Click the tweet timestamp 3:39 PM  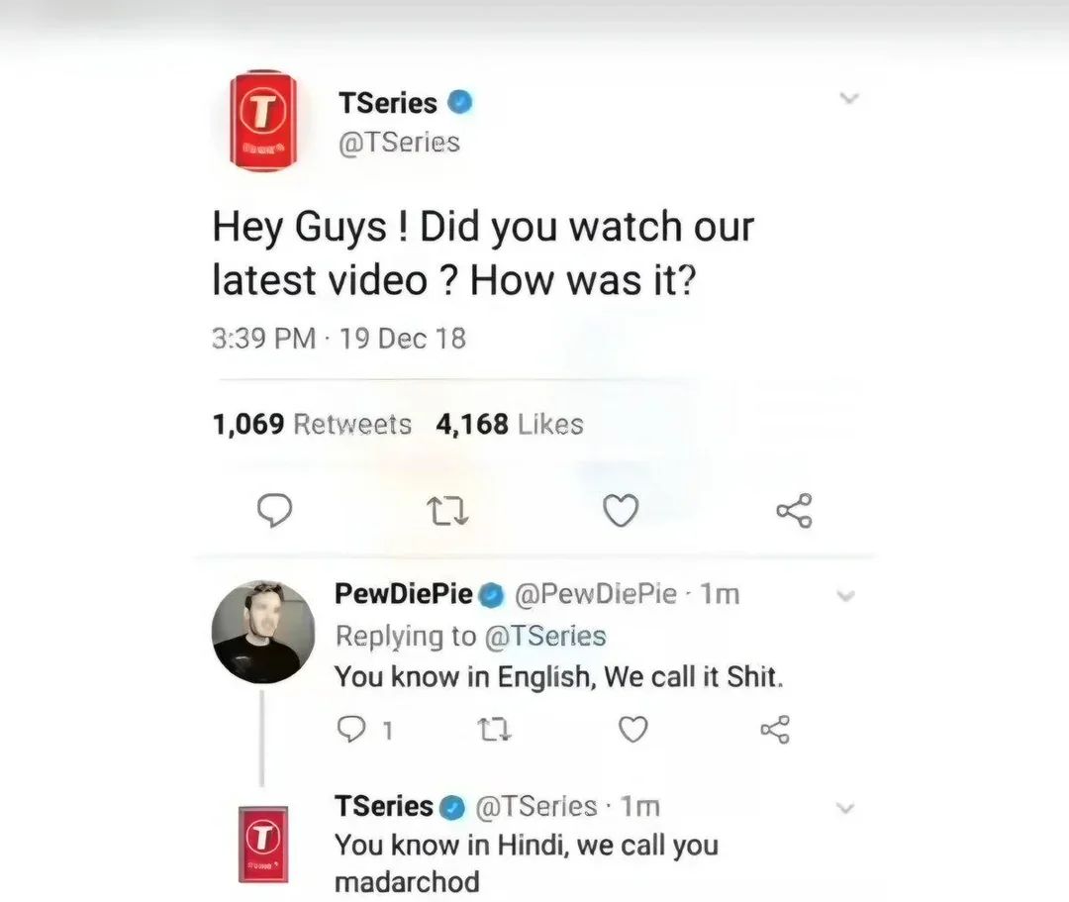pos(264,339)
